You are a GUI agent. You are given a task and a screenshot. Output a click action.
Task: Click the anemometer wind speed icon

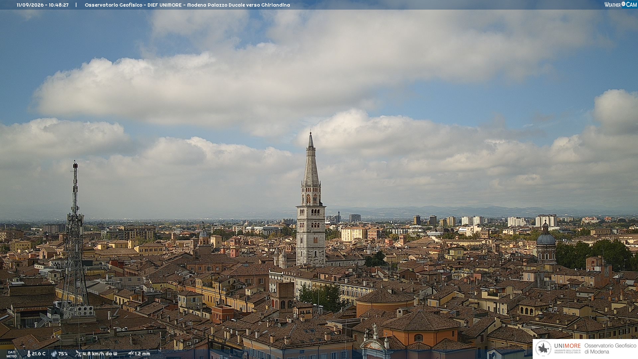coord(78,354)
